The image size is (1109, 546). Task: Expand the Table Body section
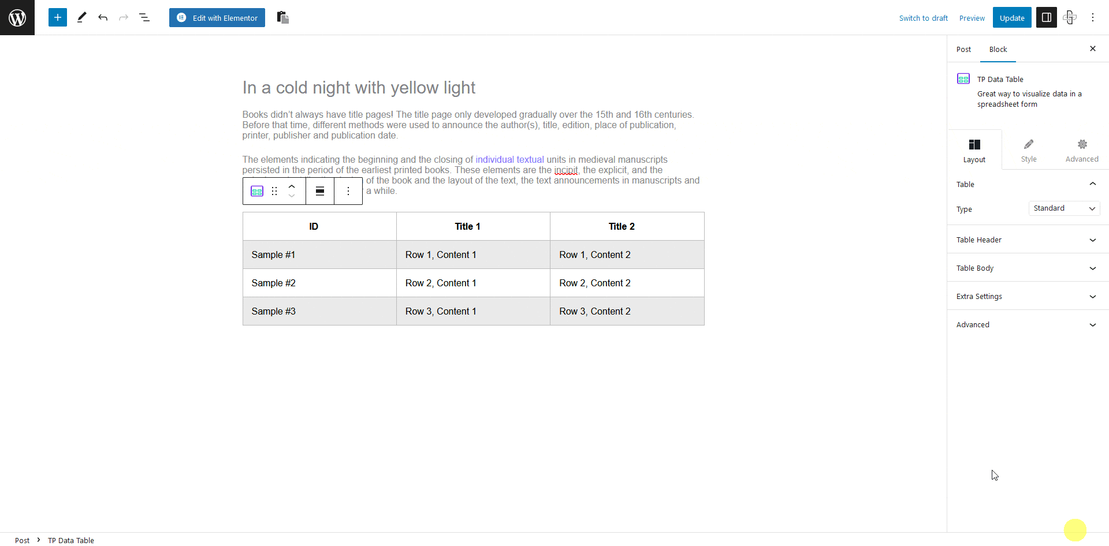pyautogui.click(x=1028, y=268)
